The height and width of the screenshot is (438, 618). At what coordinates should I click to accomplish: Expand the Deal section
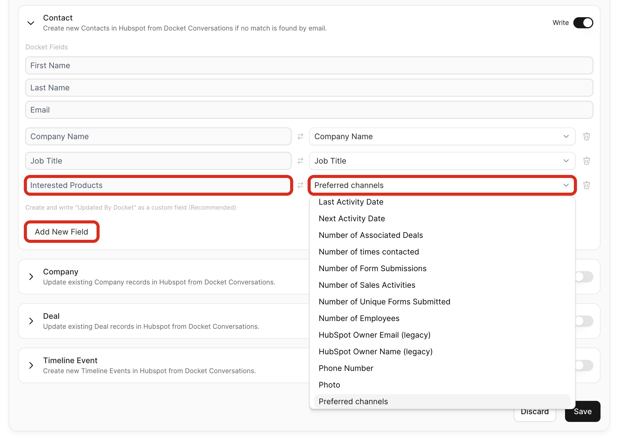tap(31, 321)
